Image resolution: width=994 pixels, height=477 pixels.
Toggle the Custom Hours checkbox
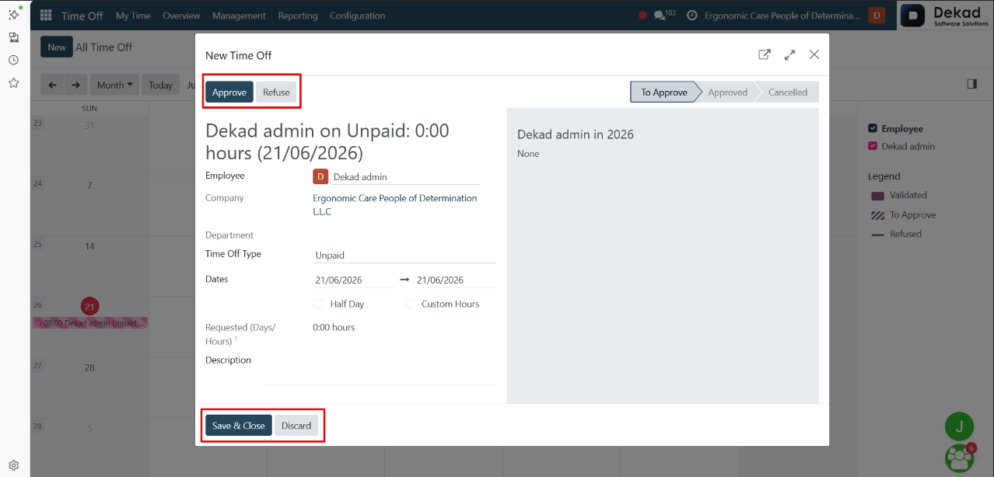tap(409, 304)
